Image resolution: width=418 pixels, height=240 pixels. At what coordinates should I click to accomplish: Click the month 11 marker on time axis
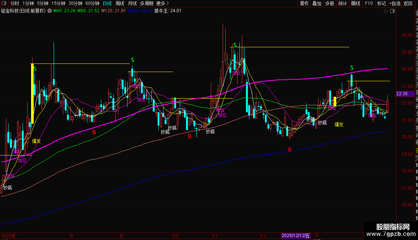pos(215,236)
